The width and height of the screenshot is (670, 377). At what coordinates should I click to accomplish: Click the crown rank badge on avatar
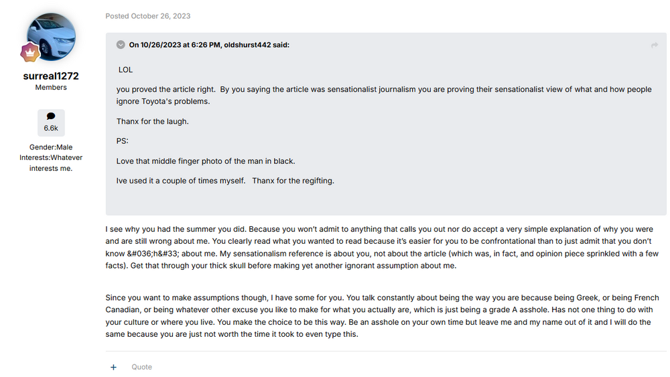pyautogui.click(x=31, y=52)
